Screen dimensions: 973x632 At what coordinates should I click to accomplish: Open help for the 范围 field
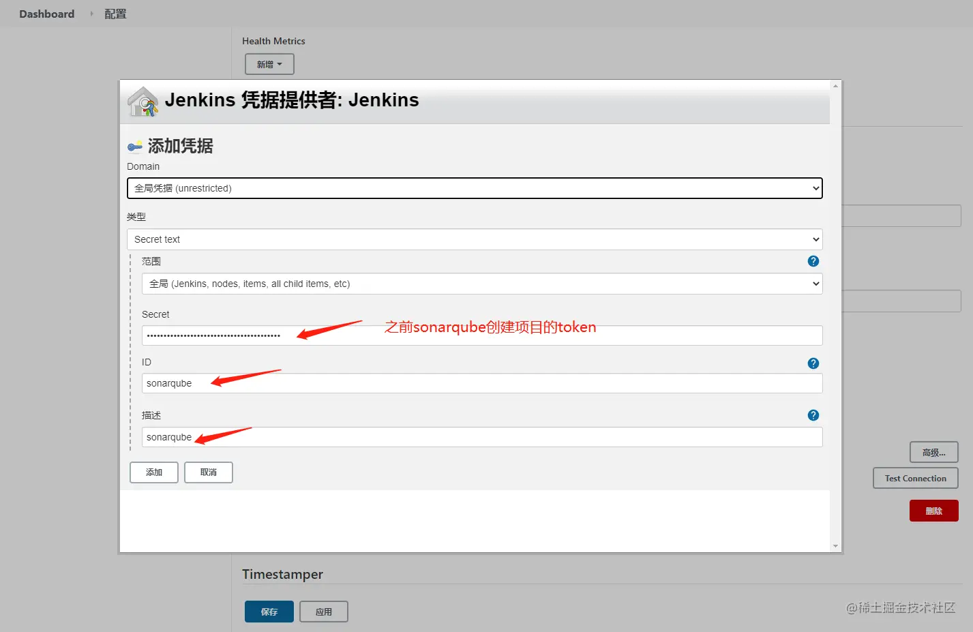[x=813, y=261]
